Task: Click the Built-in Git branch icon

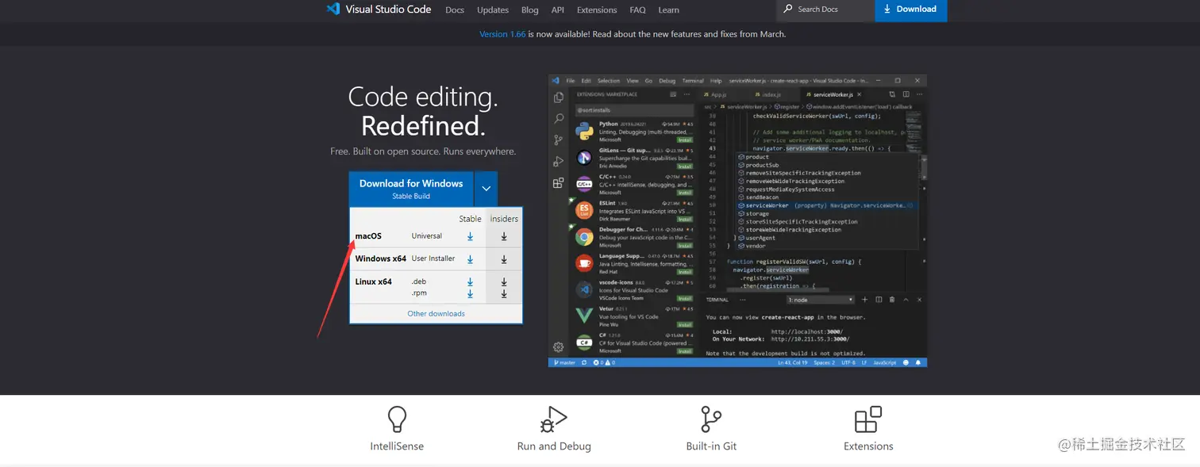Action: 711,419
